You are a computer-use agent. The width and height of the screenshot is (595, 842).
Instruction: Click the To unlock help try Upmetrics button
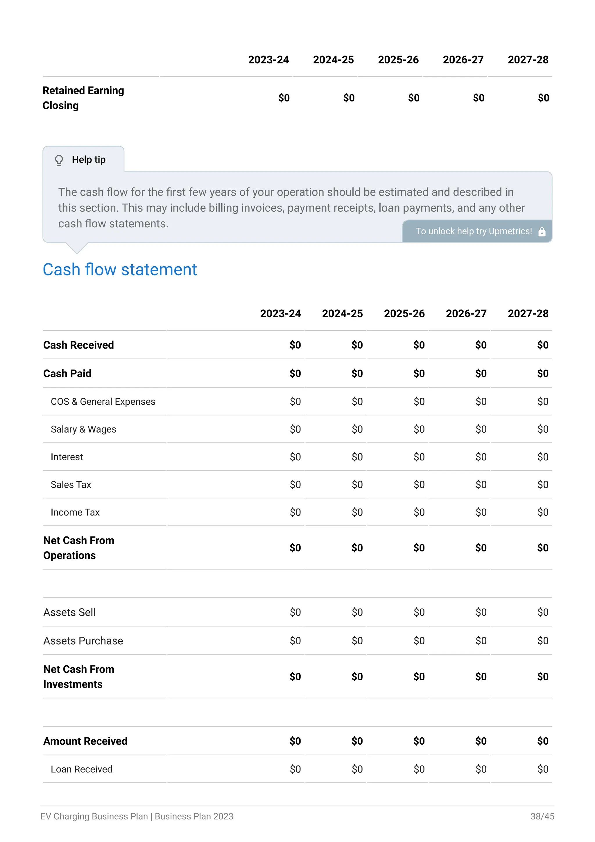[477, 231]
